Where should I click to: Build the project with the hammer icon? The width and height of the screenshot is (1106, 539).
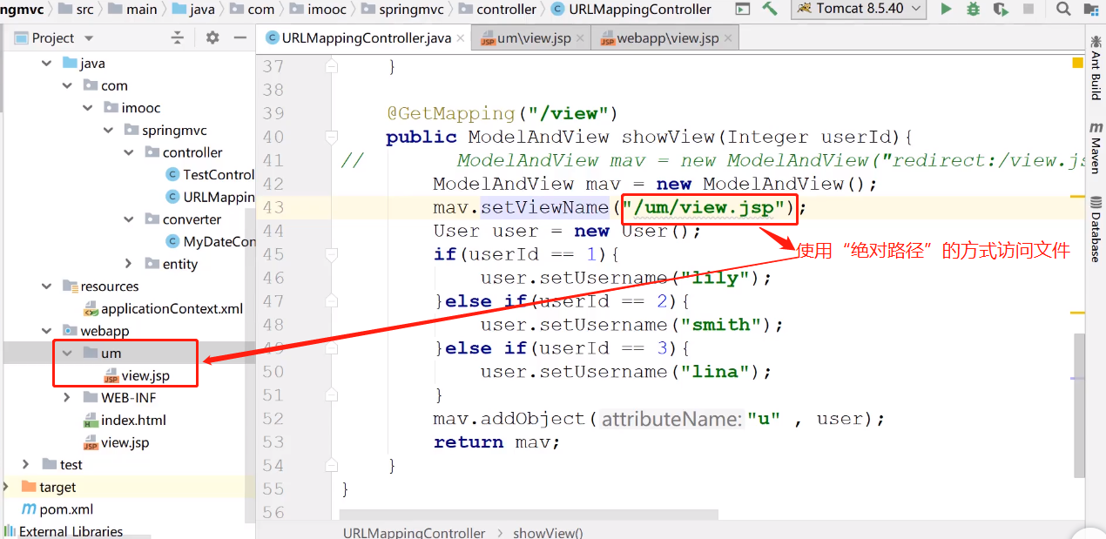[x=769, y=9]
